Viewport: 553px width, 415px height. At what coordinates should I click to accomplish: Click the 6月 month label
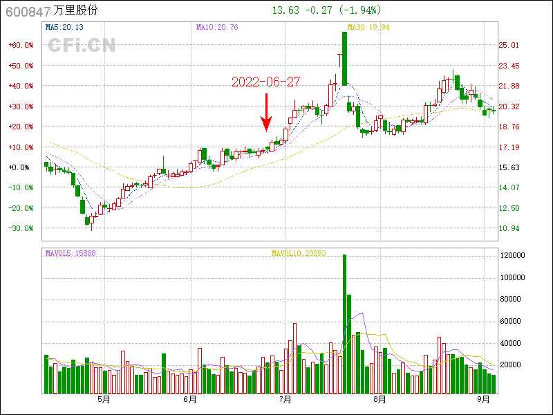pos(190,400)
